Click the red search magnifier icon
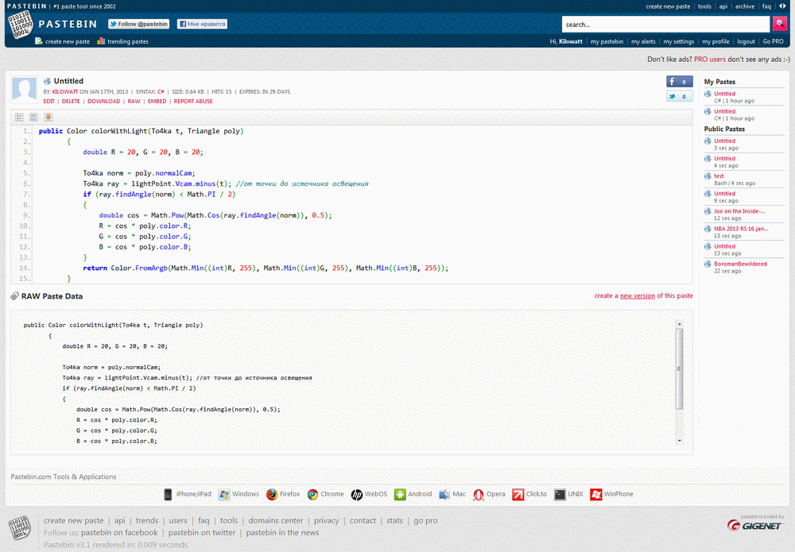 point(780,23)
